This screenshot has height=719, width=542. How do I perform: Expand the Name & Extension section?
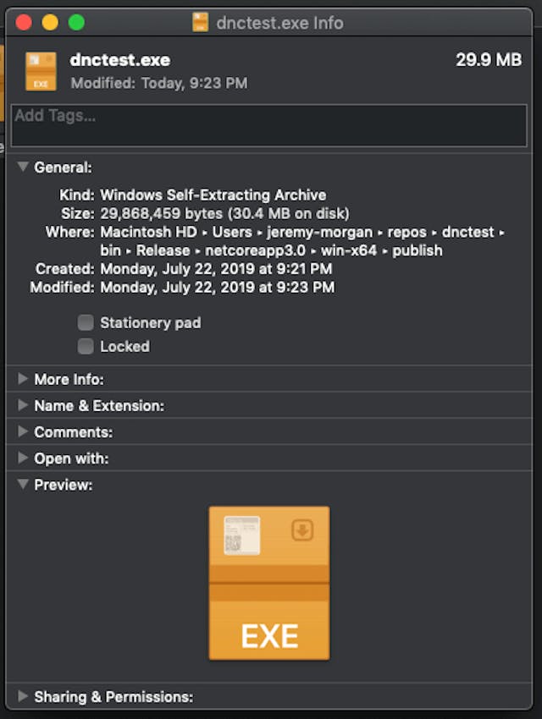point(23,405)
